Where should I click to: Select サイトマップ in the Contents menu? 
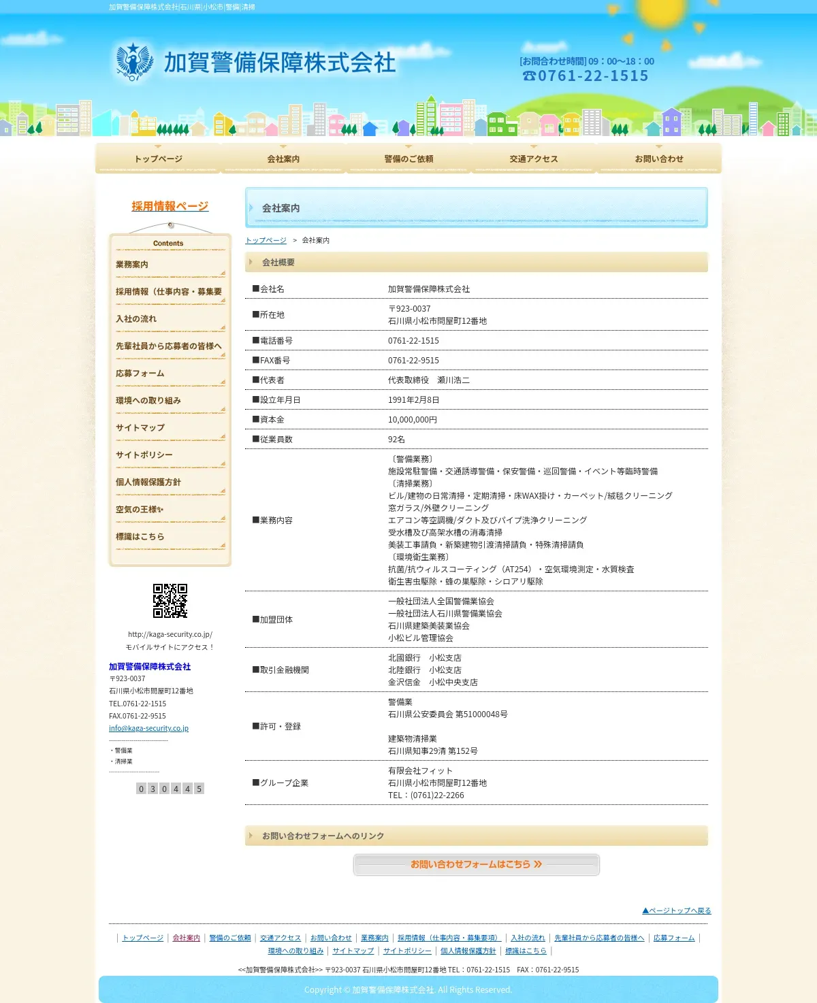coord(170,428)
